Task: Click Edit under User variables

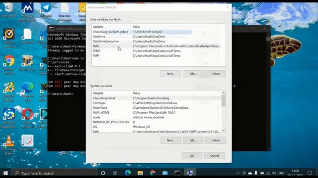Action: tap(193, 74)
